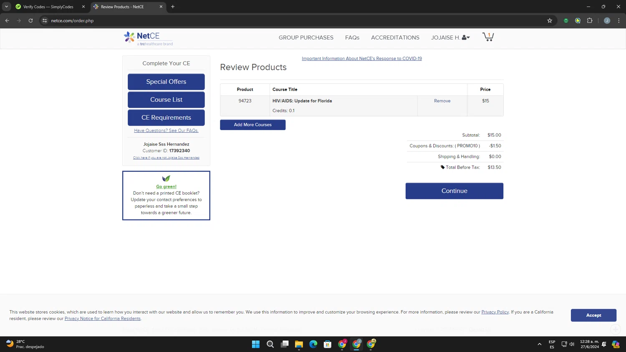
Task: Open the clock and date panel
Action: [x=589, y=344]
